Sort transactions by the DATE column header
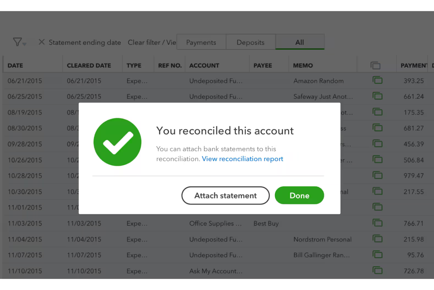 (x=15, y=65)
